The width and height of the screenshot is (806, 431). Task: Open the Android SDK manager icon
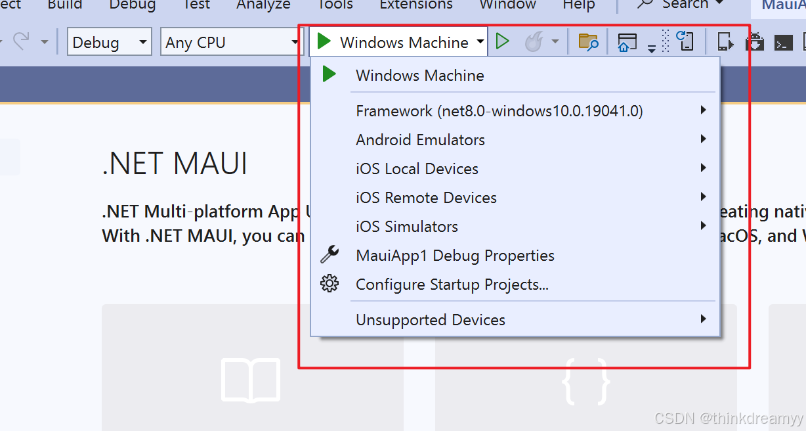(755, 43)
